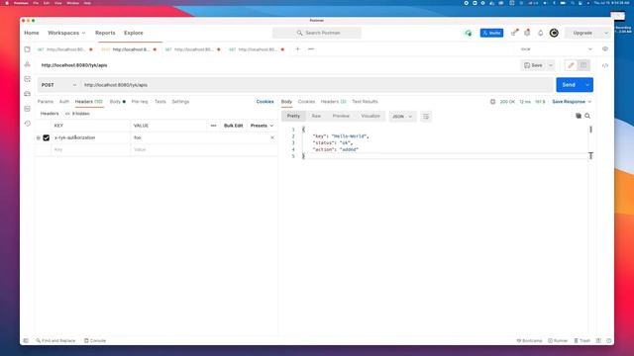Open the Environments sidebar icon
Viewport: 634px width, 356px height.
27,79
